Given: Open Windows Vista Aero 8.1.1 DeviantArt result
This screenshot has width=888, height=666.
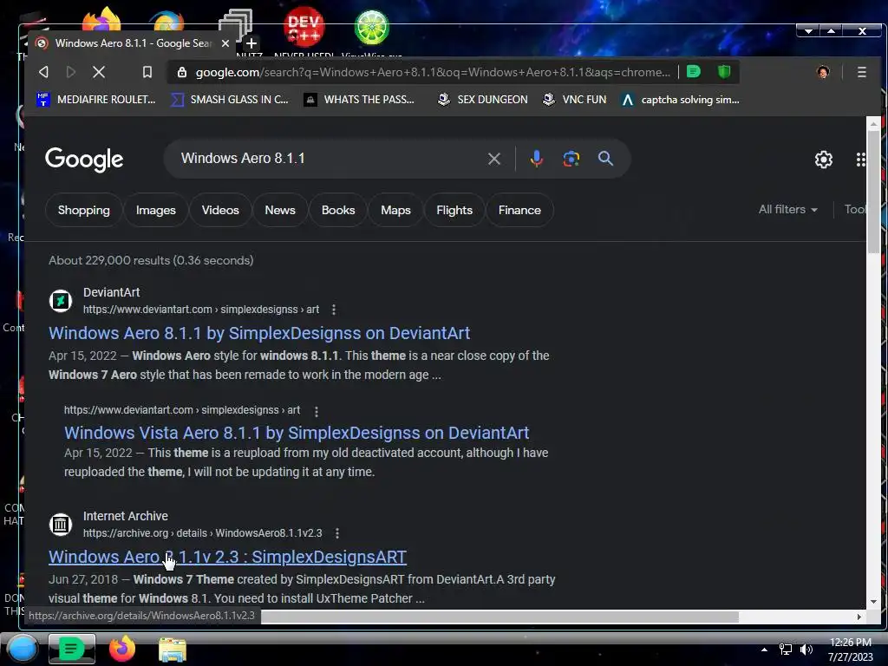Looking at the screenshot, I should 297,433.
